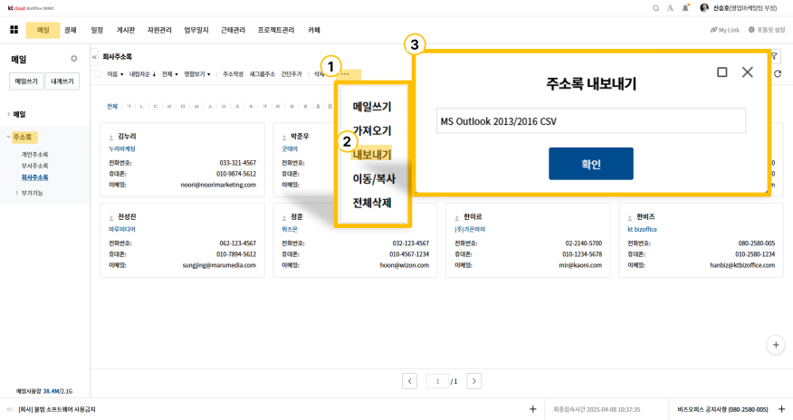Screen dimensions: 793x420
Task: Click the refresh icon at top right
Action: (x=778, y=74)
